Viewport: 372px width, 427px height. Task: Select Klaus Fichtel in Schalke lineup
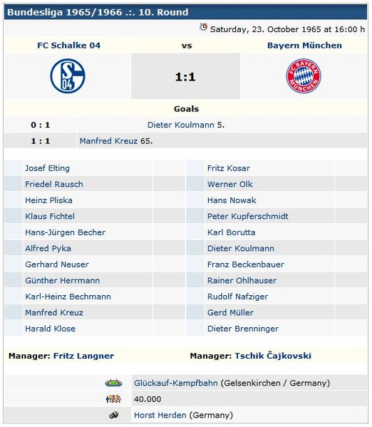(x=50, y=216)
